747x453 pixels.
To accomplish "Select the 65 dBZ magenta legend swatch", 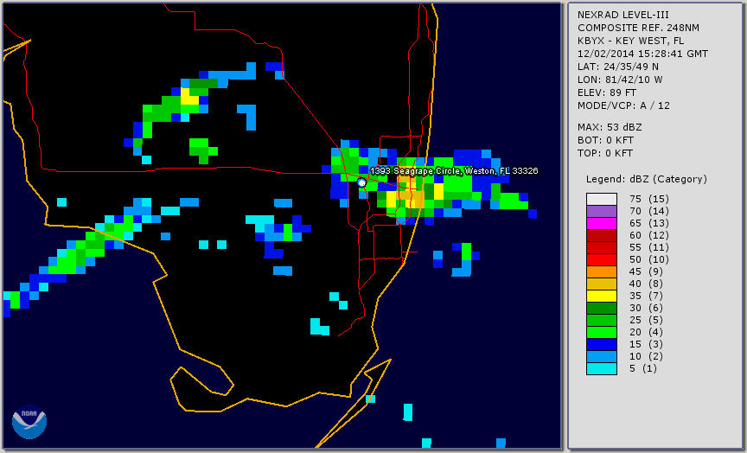I will (601, 223).
